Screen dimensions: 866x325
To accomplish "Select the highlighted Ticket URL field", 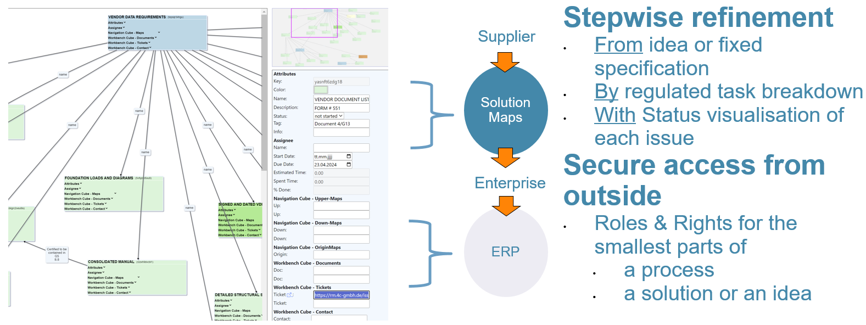I will 342,295.
